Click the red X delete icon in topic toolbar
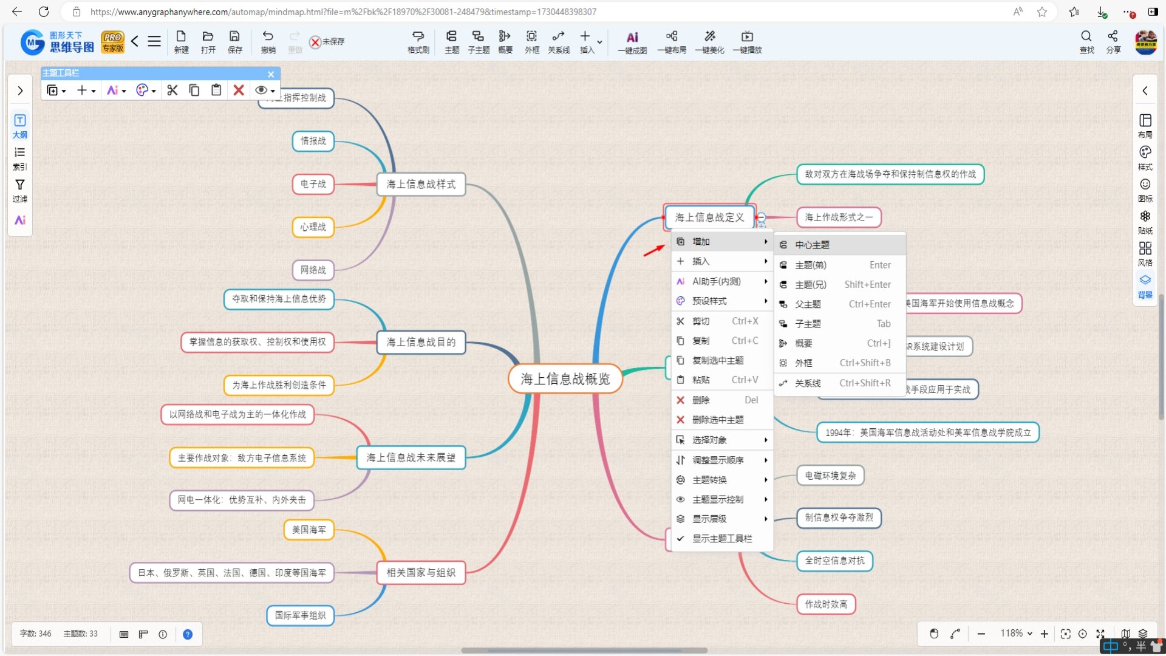 [239, 91]
